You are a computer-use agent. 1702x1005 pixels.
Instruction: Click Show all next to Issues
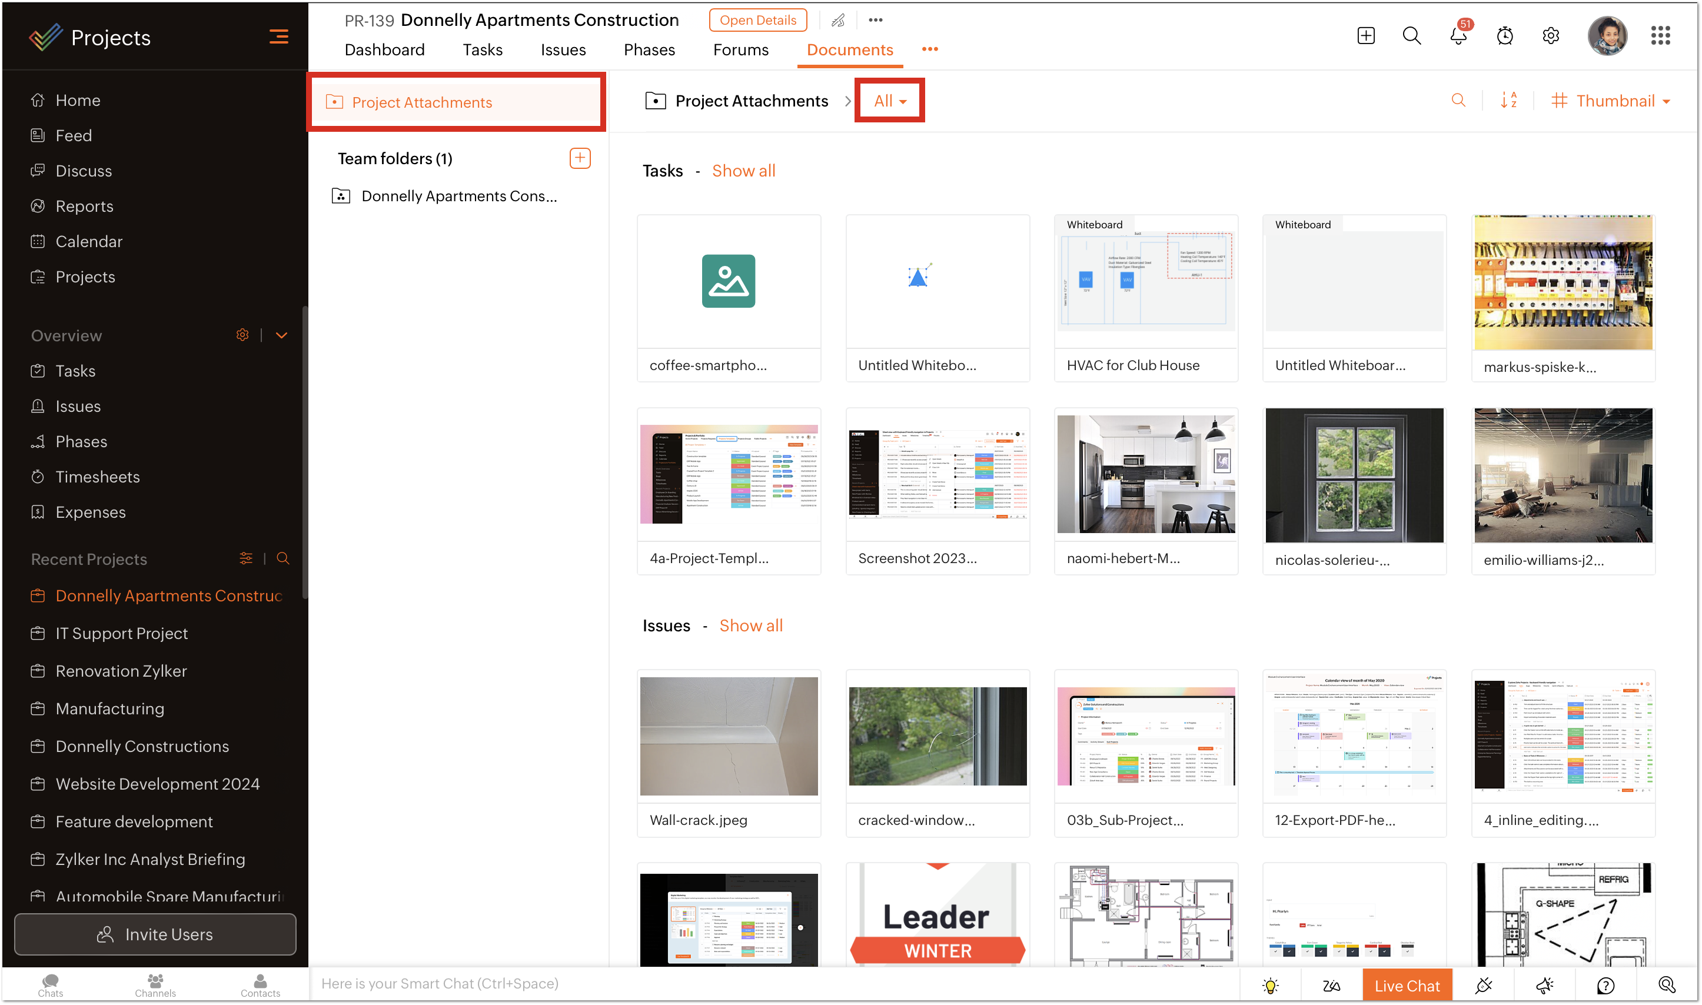coord(750,625)
